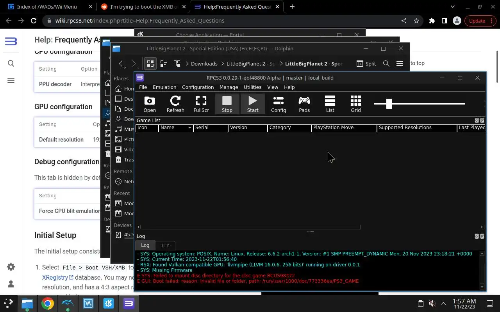Toggle FullScr fullscreen mode in RPCS3
Viewport: 500px width, 312px height.
tap(201, 104)
